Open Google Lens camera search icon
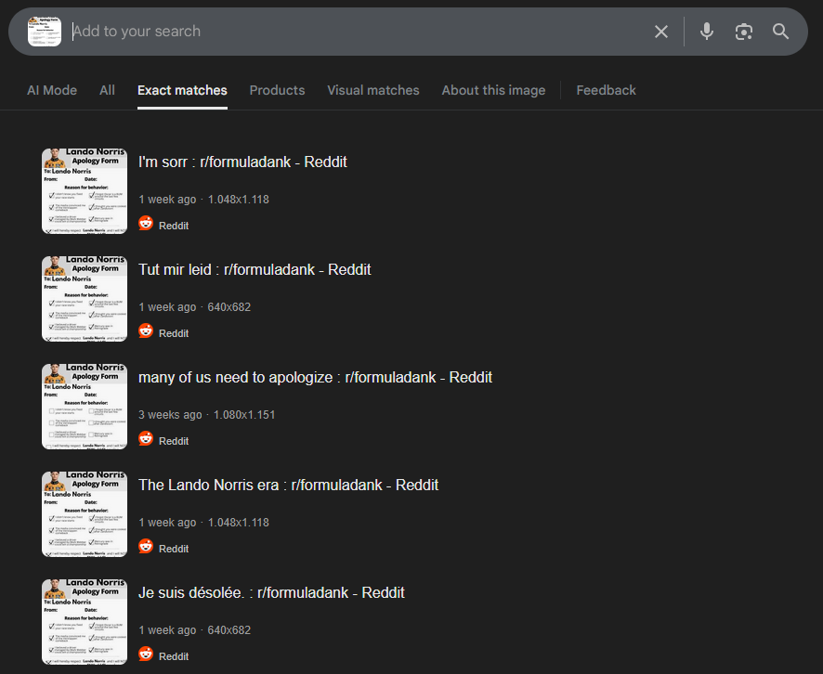 (x=744, y=32)
